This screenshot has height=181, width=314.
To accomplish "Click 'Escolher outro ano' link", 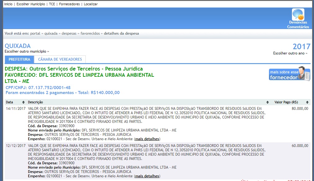I will point(290,53).
